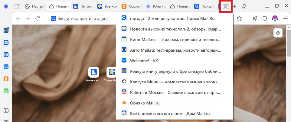Screen dimensions: 291x122
Task: Select 'погода - 2 млн результатов' tab entry
Action: (x=175, y=18)
